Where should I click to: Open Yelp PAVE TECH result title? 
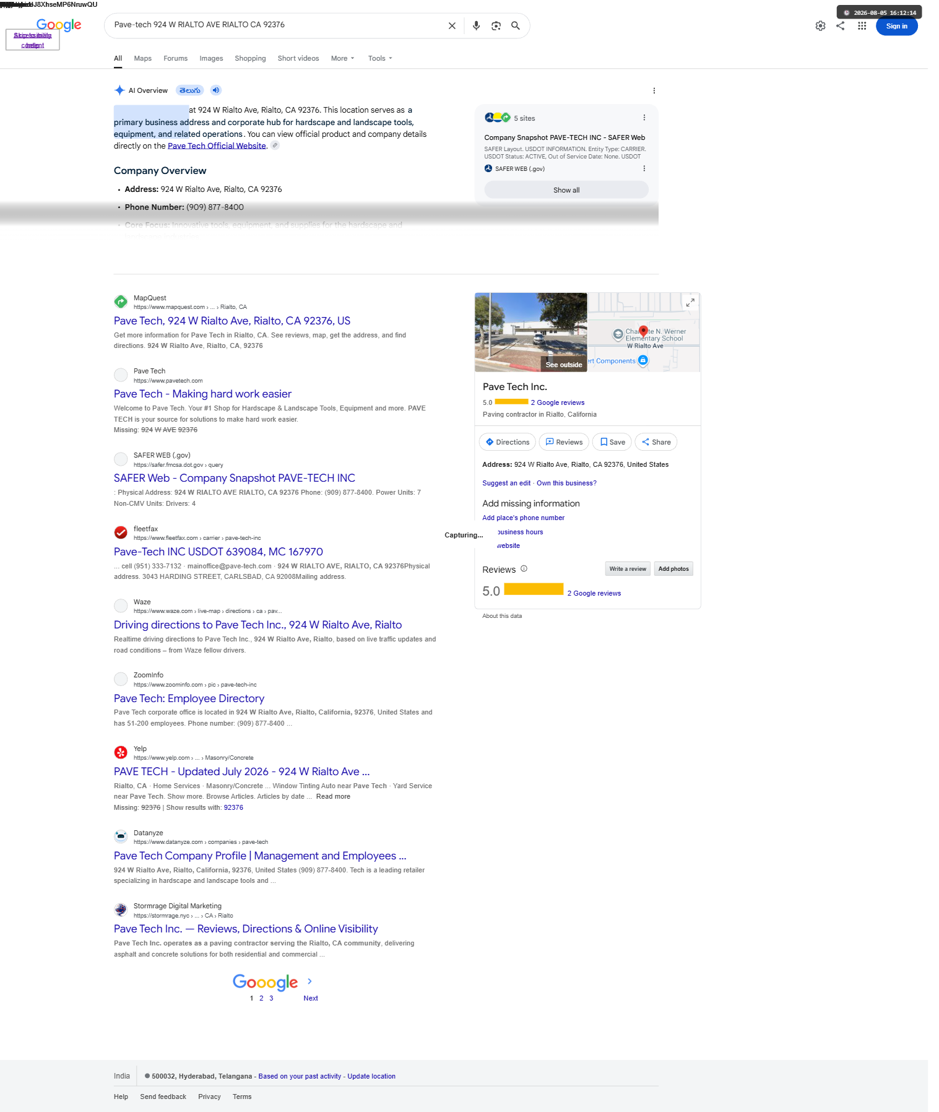pos(241,771)
